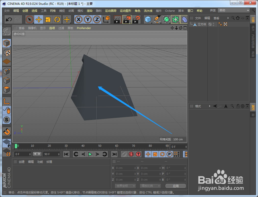
Task: Enable Axis mode icon
Action: pyautogui.click(x=7, y=101)
